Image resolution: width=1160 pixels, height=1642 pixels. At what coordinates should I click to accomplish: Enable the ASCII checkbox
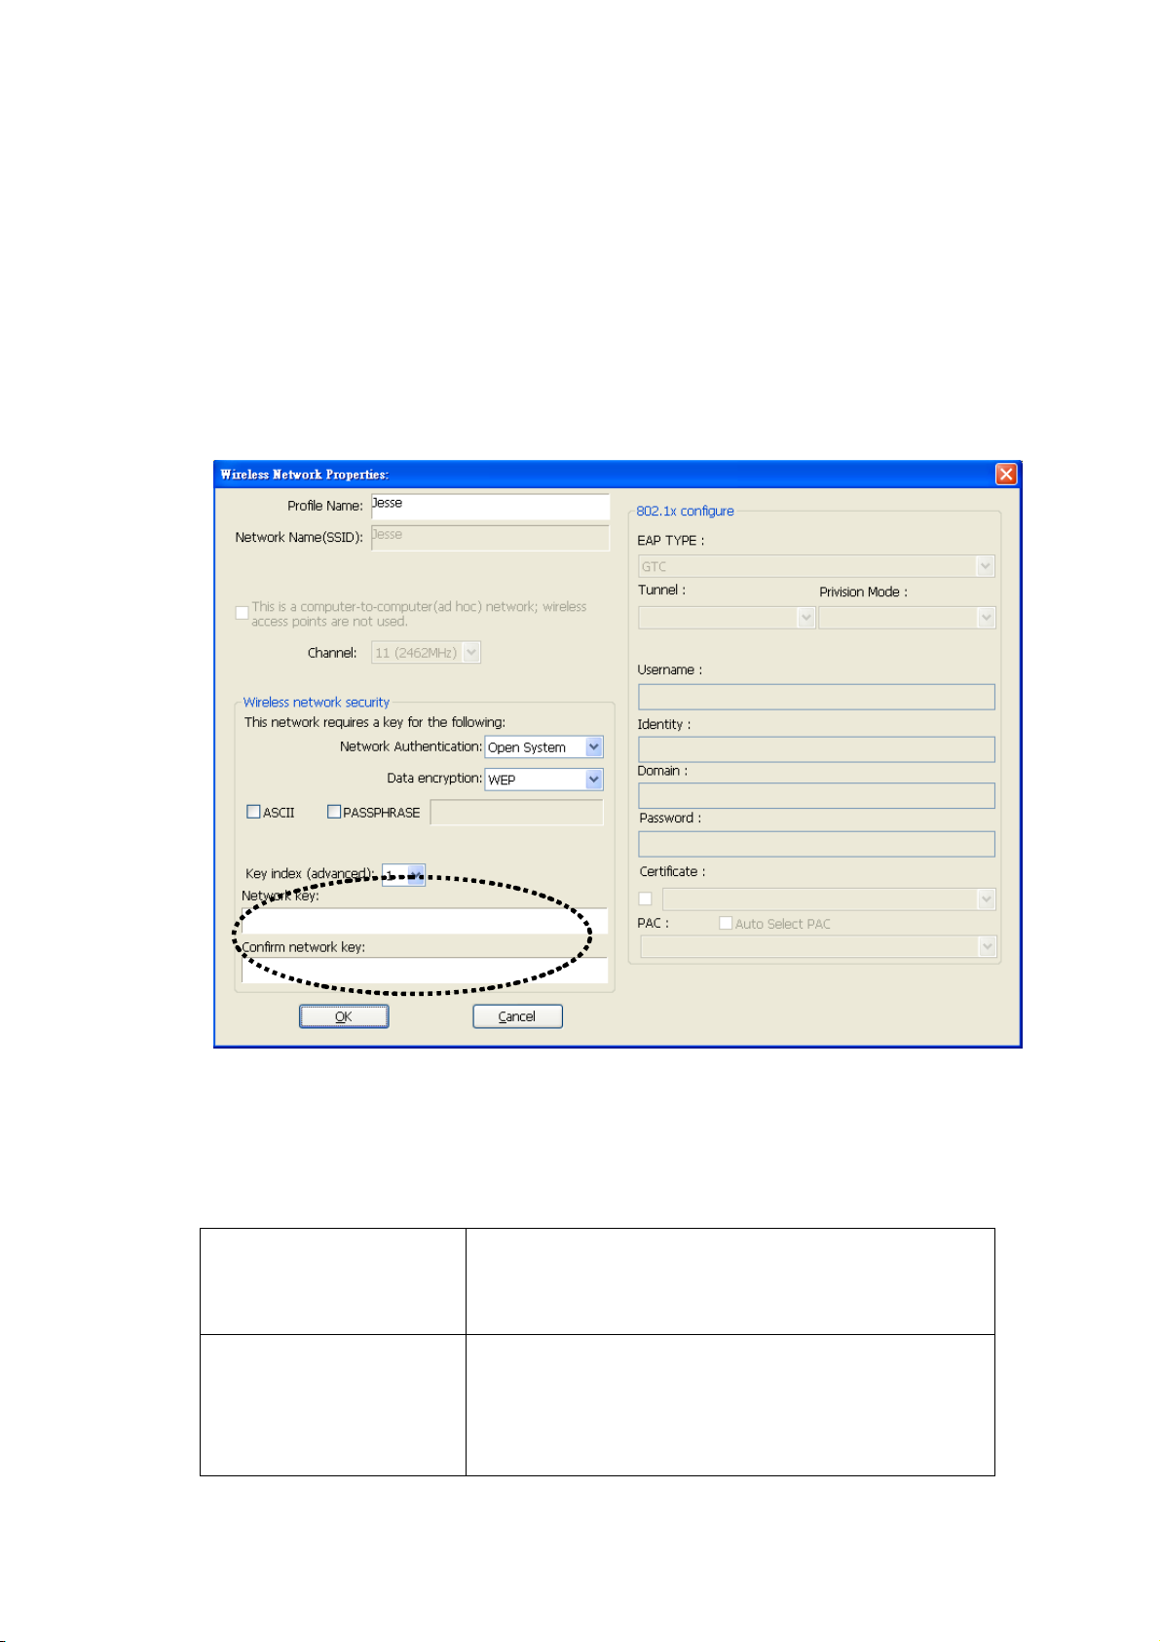[x=254, y=812]
